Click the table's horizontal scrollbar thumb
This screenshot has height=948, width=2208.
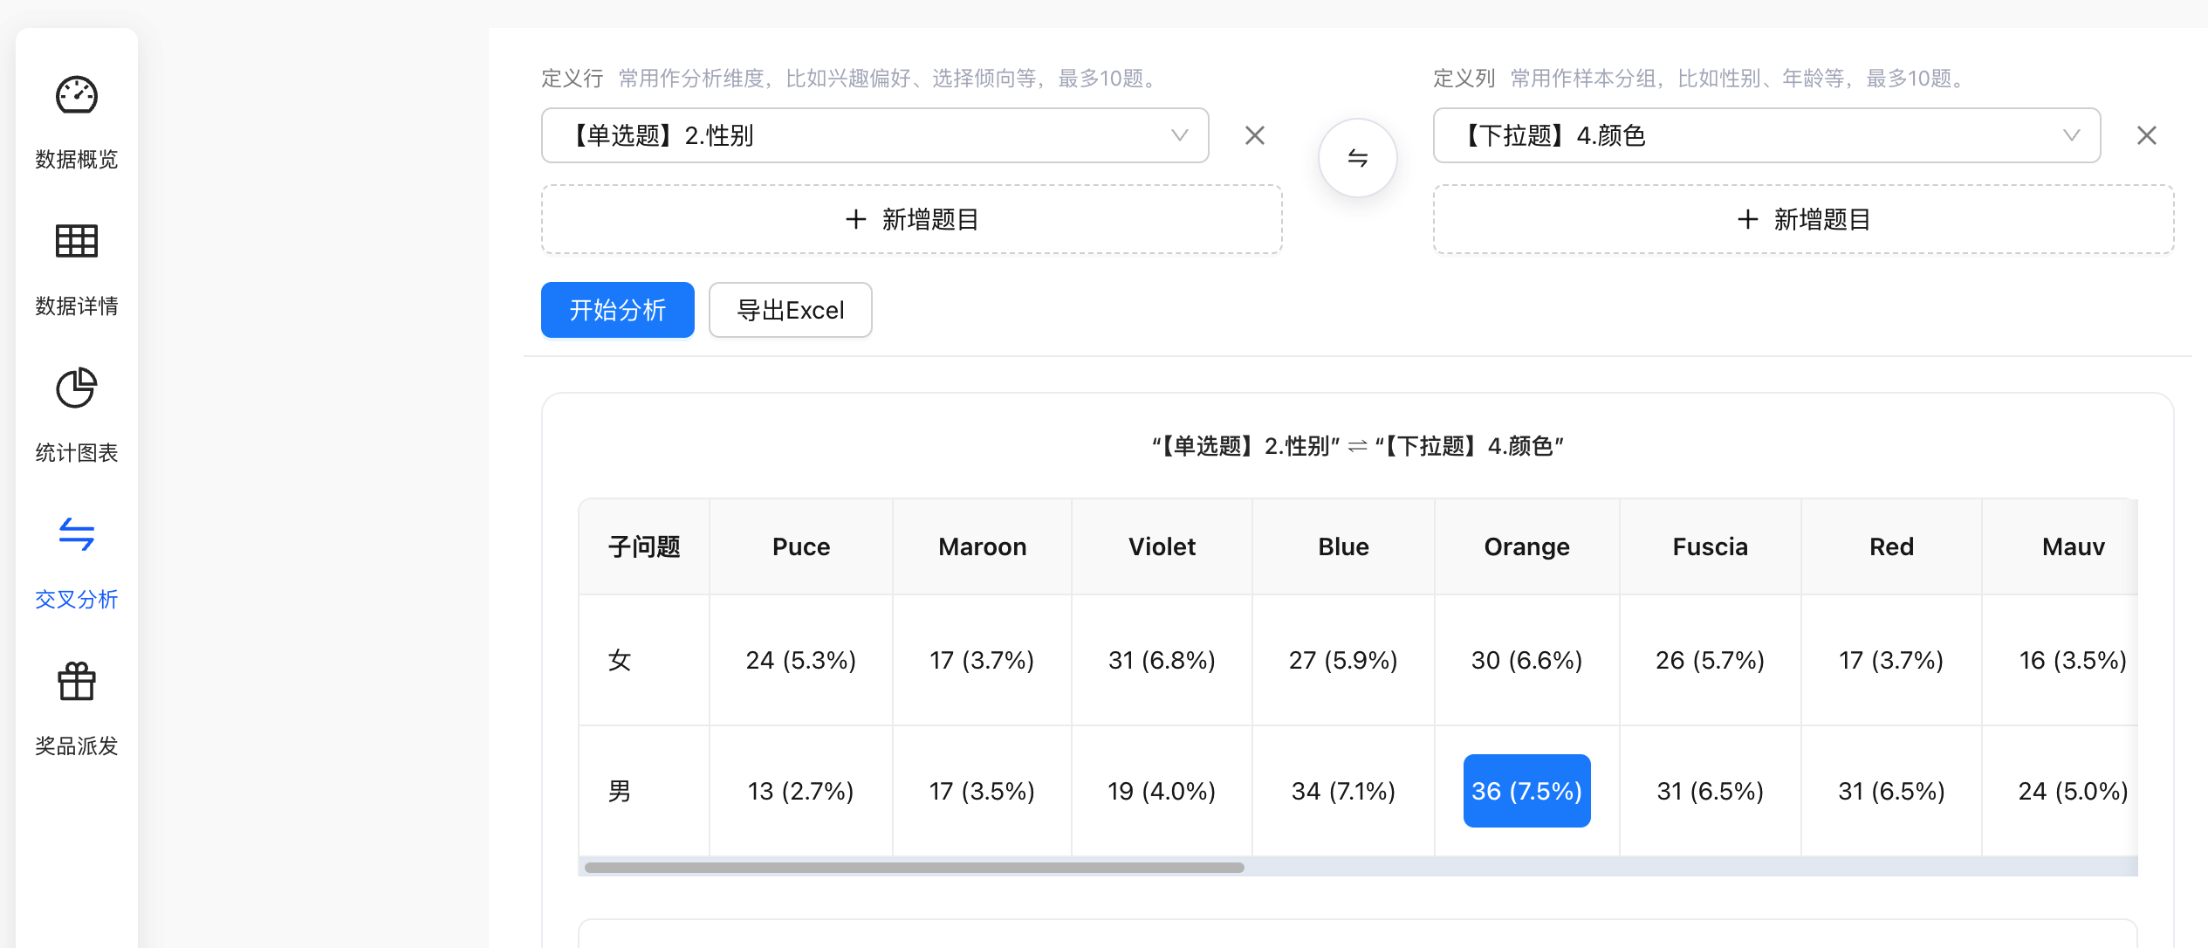coord(914,868)
